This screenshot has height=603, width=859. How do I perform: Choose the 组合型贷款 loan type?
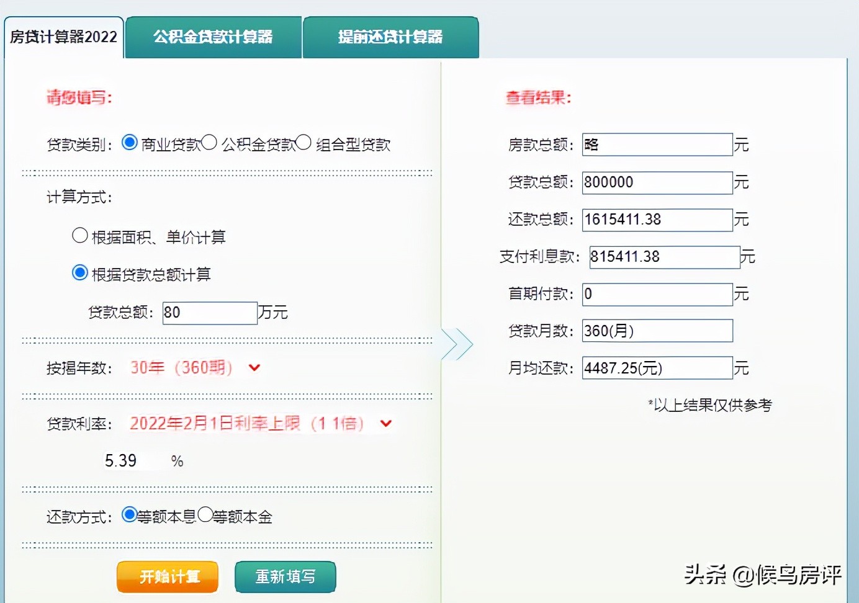[x=304, y=141]
